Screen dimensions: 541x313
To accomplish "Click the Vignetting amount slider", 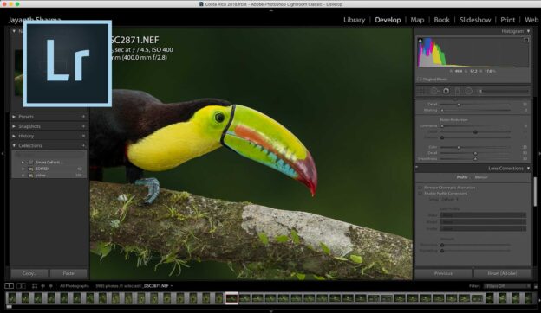I will [475, 251].
